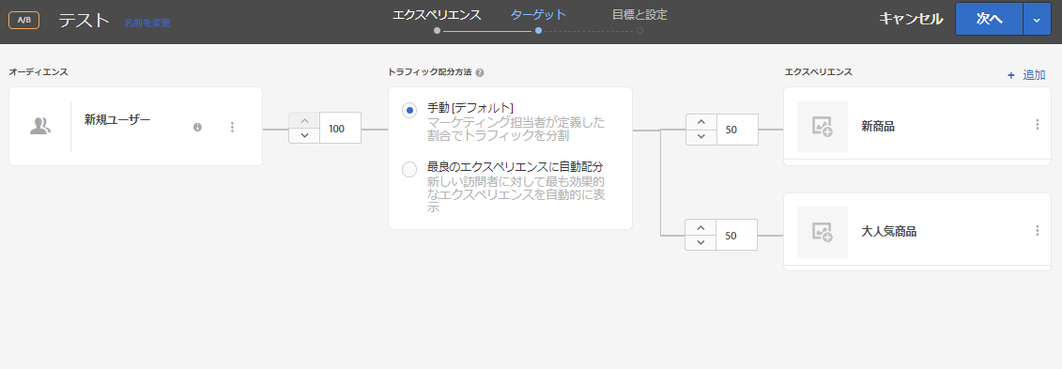1062x369 pixels.
Task: Go to the エクスペリエンス step
Action: pos(437,15)
